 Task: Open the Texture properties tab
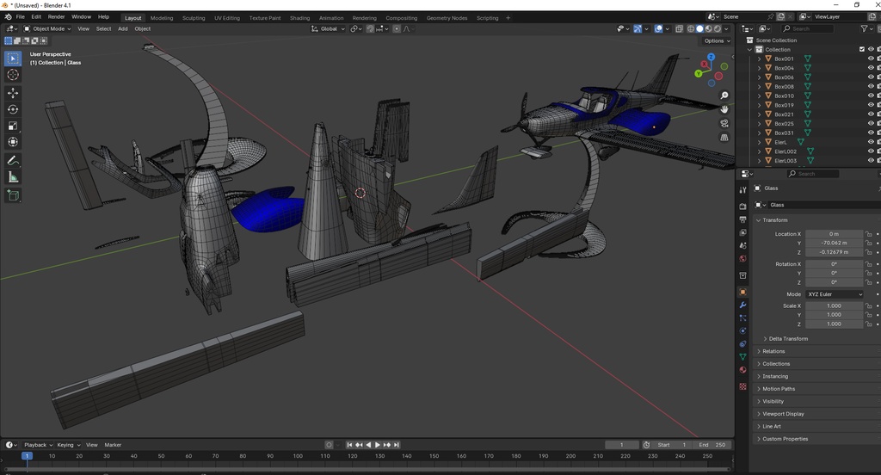(x=742, y=386)
